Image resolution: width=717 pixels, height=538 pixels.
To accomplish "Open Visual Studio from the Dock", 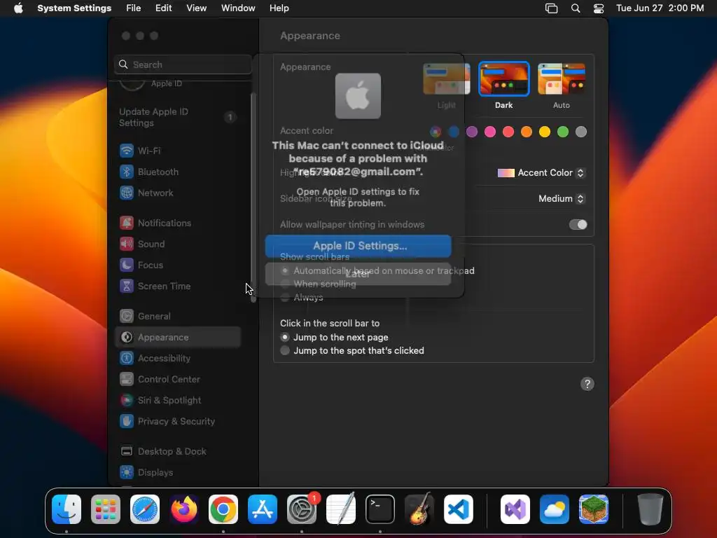I will 515,509.
